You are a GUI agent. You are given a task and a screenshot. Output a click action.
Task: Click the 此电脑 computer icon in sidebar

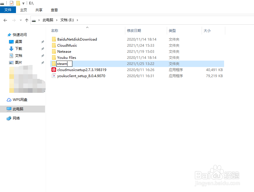tap(9, 109)
